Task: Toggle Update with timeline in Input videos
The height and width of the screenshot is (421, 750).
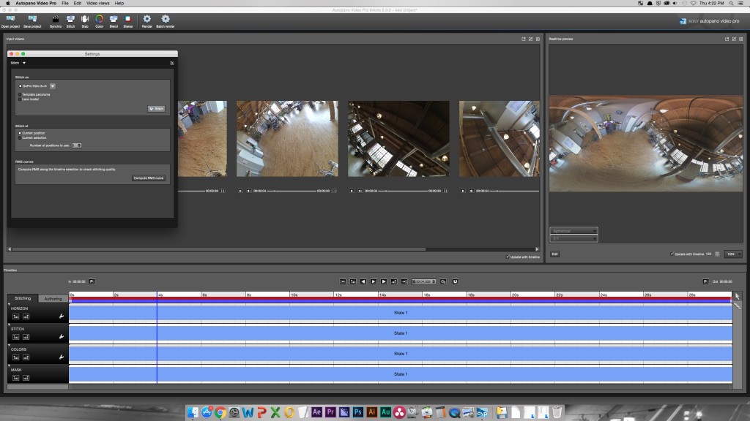Action: (x=508, y=257)
